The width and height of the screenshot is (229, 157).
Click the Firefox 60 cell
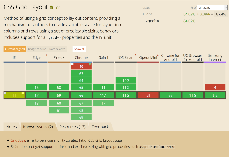click(x=59, y=103)
